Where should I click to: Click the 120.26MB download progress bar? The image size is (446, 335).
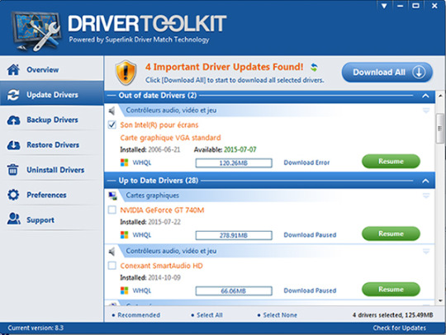click(x=234, y=163)
